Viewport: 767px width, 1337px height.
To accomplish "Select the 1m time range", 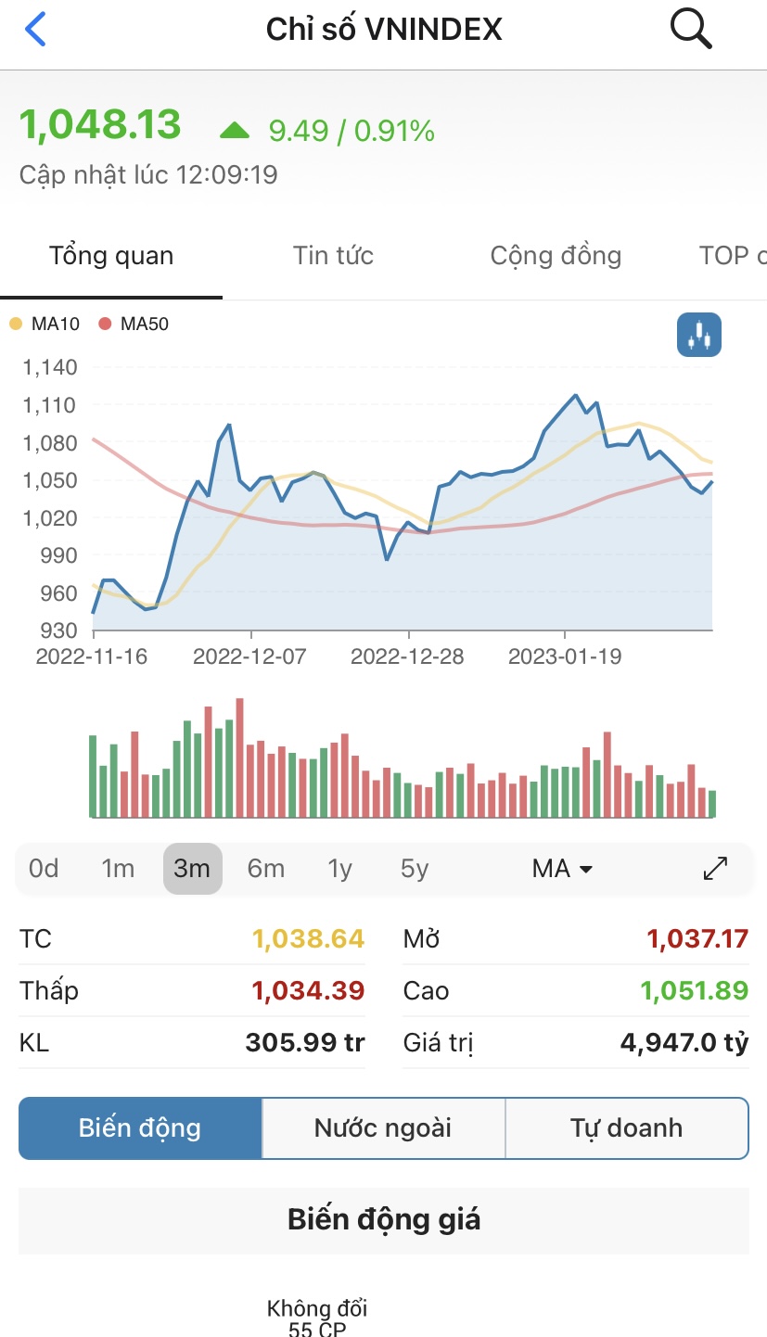I will (x=118, y=869).
